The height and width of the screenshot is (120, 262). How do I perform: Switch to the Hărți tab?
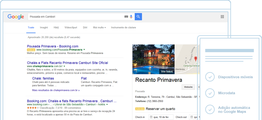[x=56, y=27]
